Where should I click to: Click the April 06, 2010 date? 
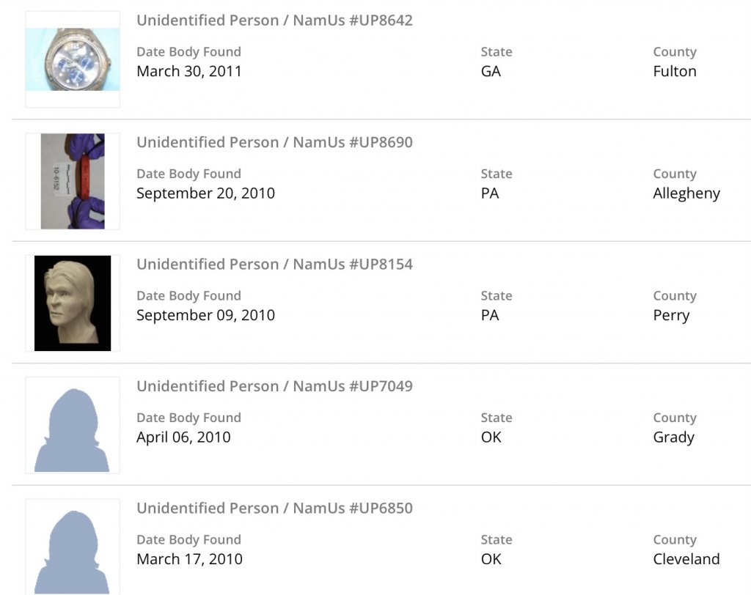(x=183, y=437)
